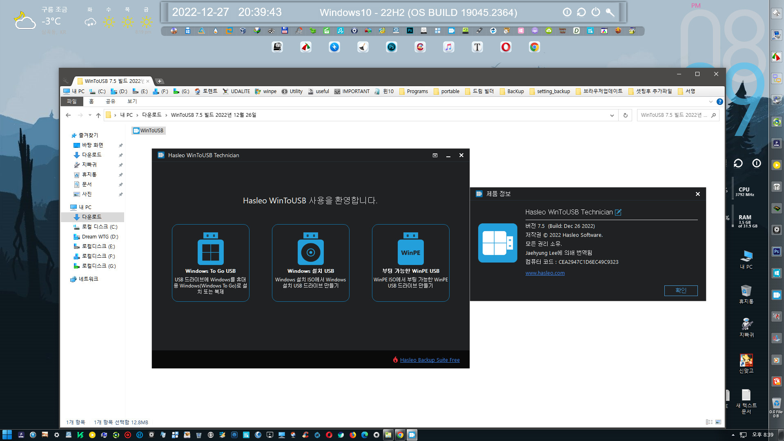Confirm product info with 확인 button

click(681, 290)
